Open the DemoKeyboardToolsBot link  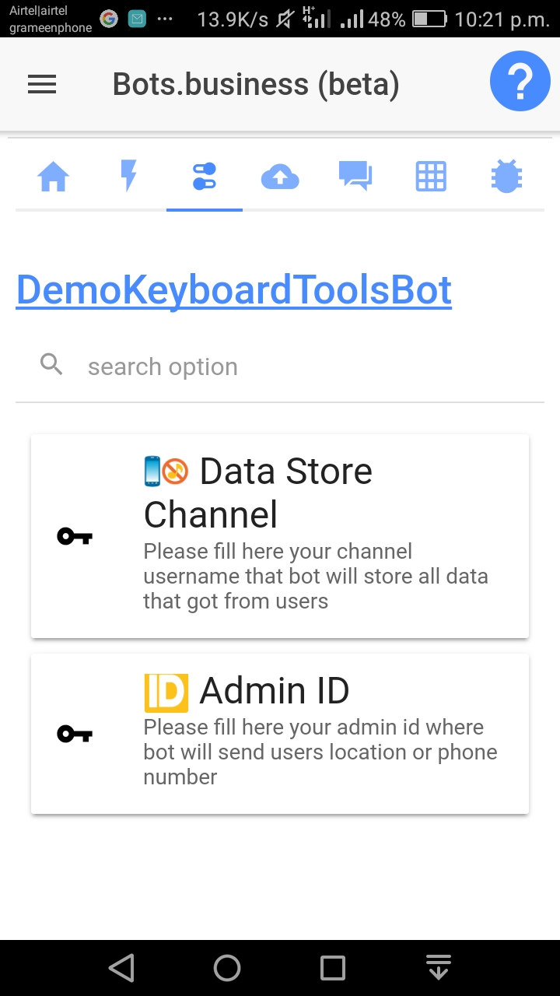pos(234,290)
